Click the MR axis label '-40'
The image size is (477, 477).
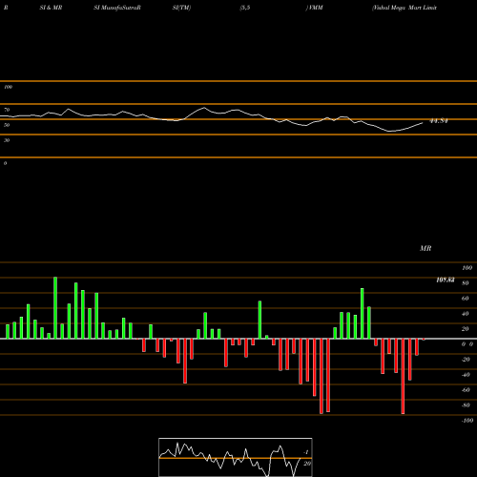(x=466, y=375)
